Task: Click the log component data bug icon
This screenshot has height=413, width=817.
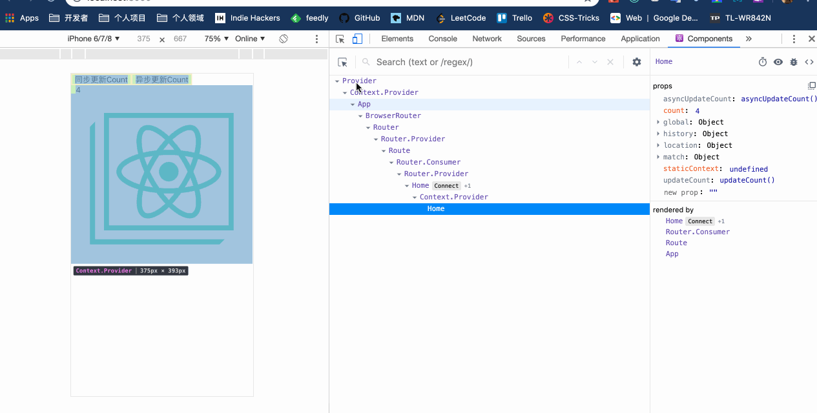Action: pyautogui.click(x=794, y=62)
